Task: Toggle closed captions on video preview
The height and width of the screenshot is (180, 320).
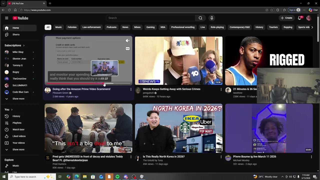Action: click(127, 49)
